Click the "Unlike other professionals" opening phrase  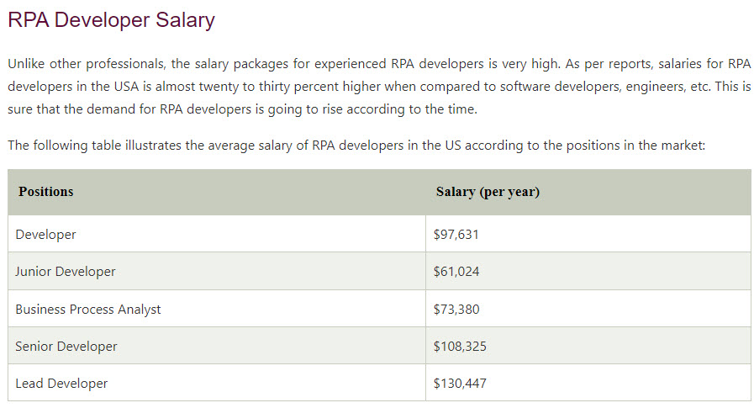pos(85,63)
